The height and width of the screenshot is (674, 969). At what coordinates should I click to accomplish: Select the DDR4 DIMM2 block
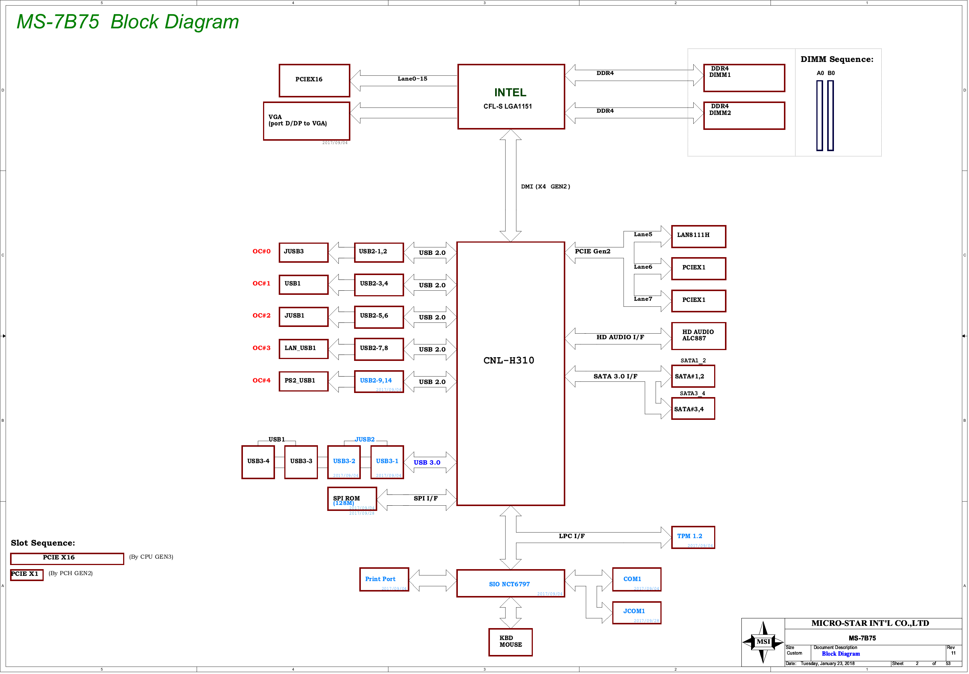coord(744,116)
